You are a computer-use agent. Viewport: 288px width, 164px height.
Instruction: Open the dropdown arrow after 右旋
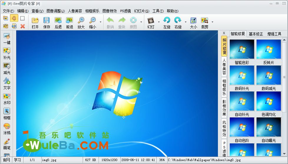[186, 22]
